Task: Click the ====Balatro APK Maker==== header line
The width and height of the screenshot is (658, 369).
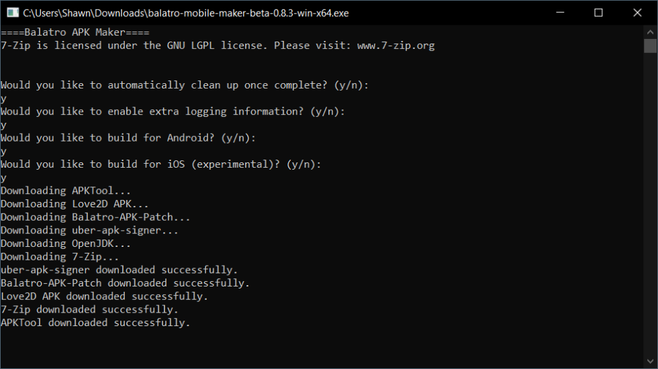Action: [x=75, y=32]
